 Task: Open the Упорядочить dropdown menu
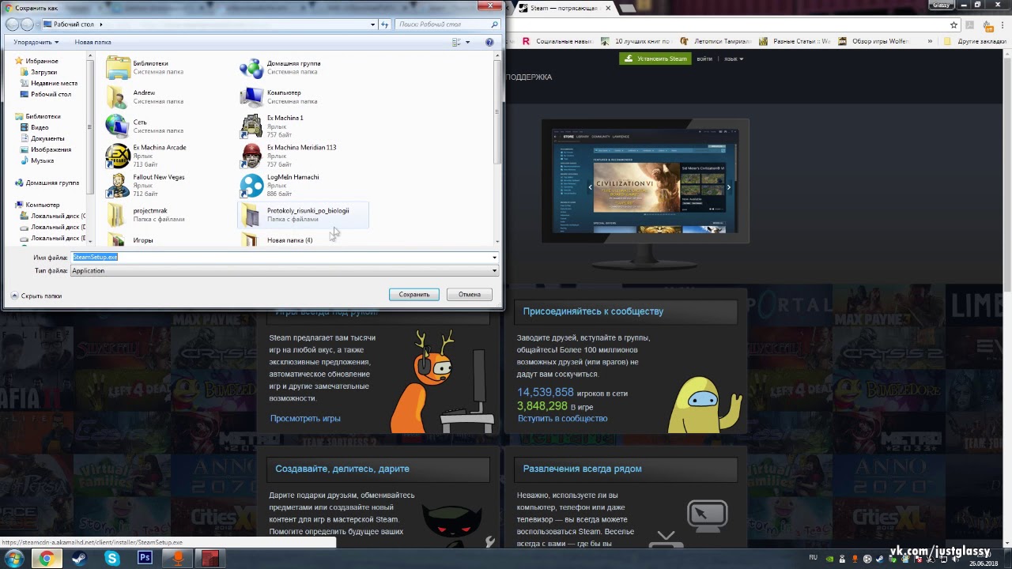point(36,42)
